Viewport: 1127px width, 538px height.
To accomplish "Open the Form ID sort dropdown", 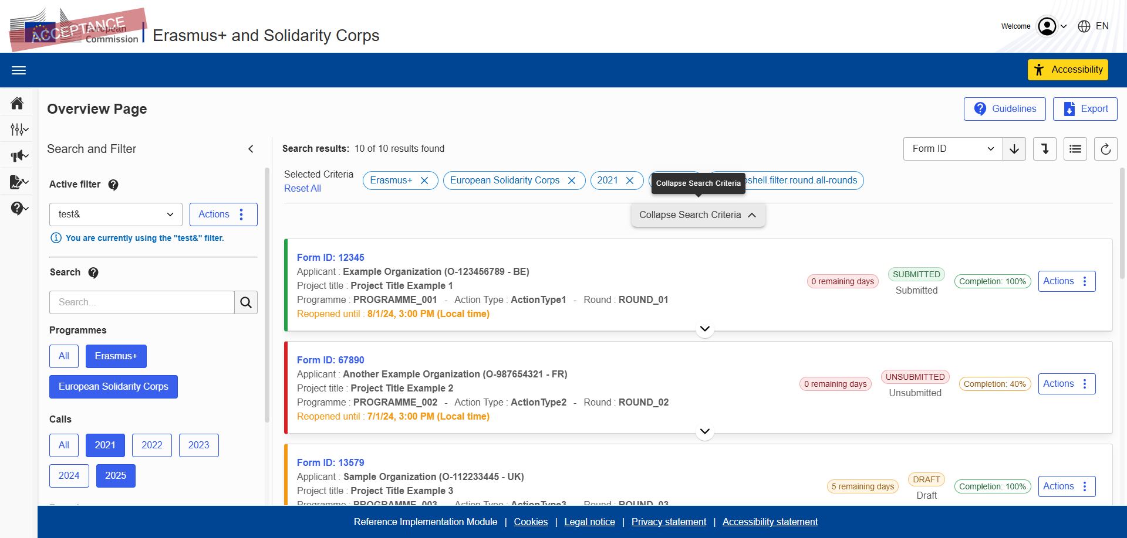I will pyautogui.click(x=953, y=149).
